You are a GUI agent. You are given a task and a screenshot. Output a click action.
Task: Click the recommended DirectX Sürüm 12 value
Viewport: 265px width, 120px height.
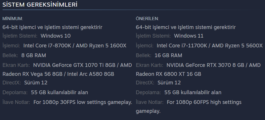click(x=169, y=82)
